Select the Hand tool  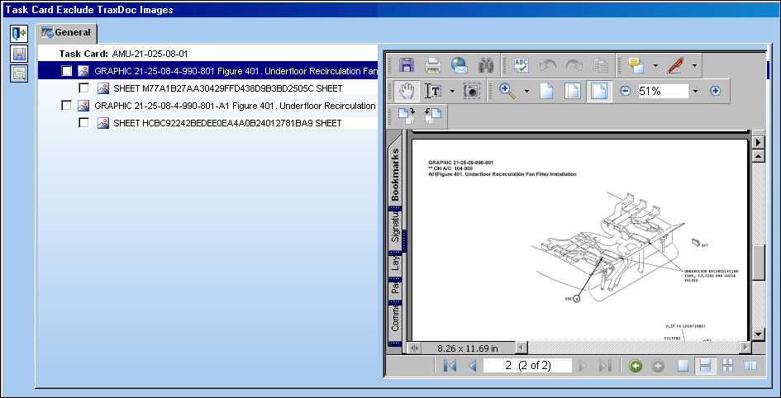click(407, 91)
